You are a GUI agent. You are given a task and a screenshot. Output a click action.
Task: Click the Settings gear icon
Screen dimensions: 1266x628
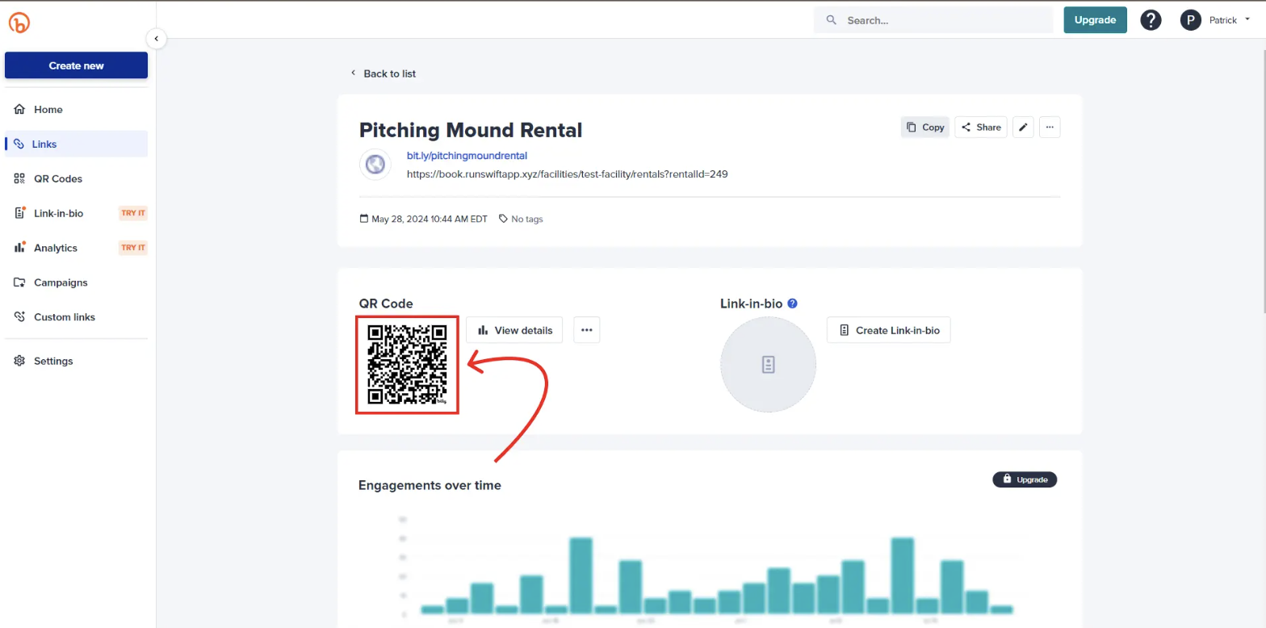[19, 361]
